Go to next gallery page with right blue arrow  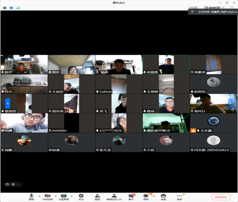coord(230,103)
